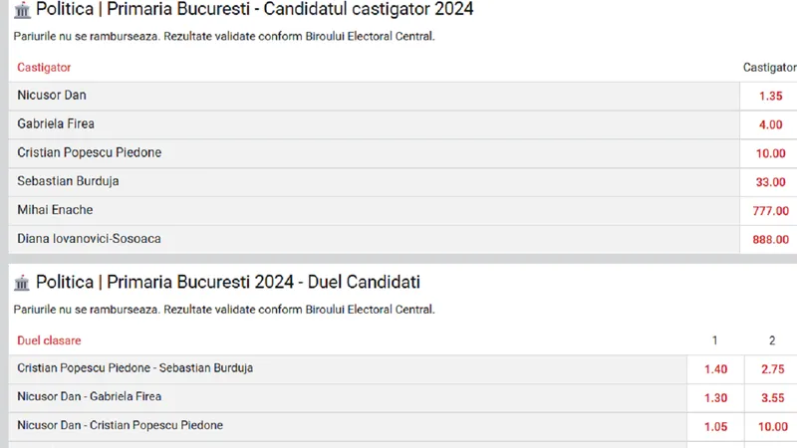Select 1.30 odds in Nicusor Dan - Gabriela Firea duel
This screenshot has height=448, width=797.
[715, 397]
